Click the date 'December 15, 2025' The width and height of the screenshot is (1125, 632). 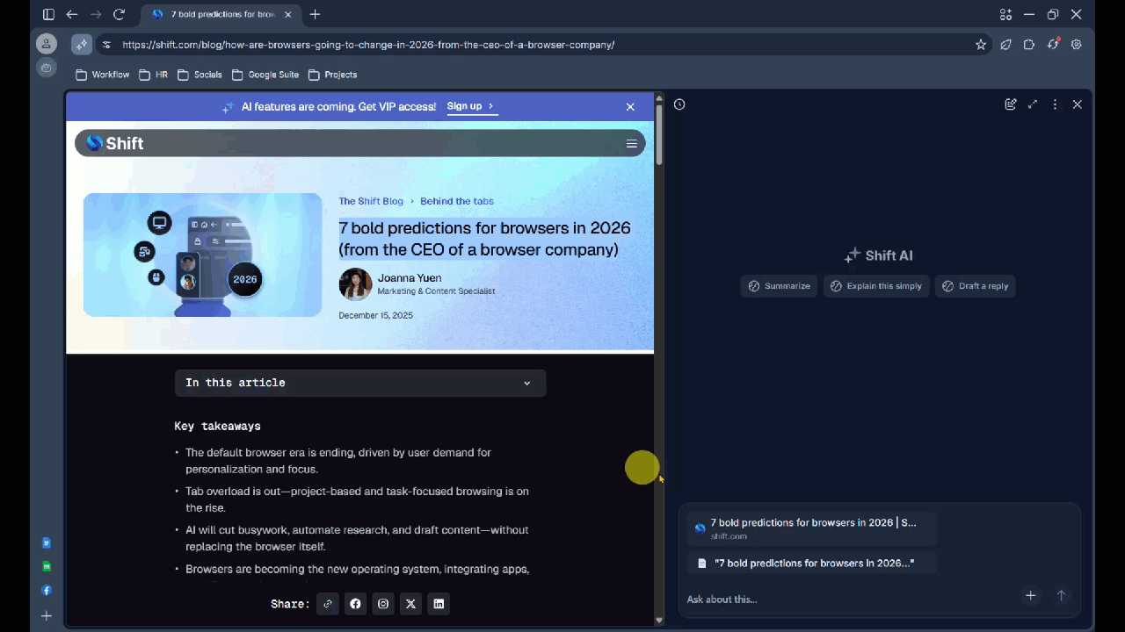pos(375,315)
